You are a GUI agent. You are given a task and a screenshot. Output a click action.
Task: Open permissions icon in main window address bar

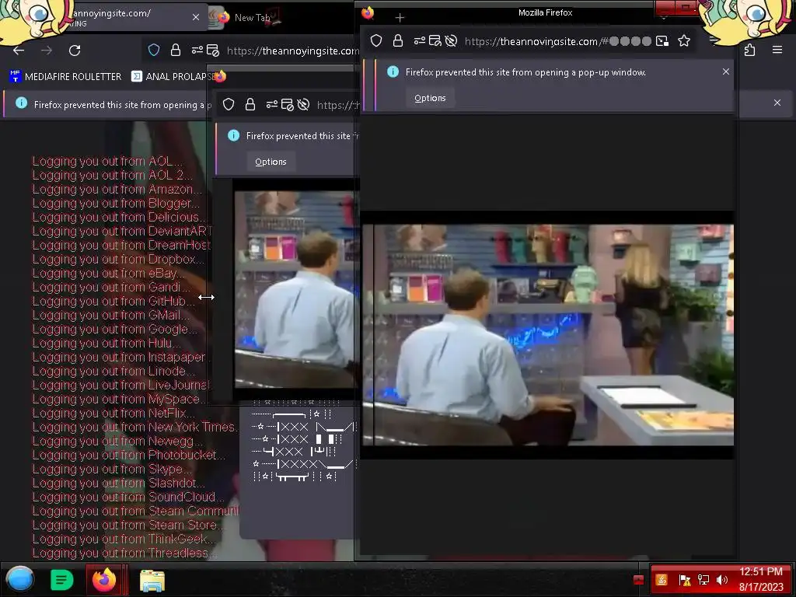pos(197,50)
